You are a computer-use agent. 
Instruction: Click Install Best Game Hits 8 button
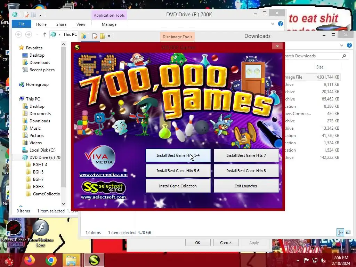click(x=246, y=171)
